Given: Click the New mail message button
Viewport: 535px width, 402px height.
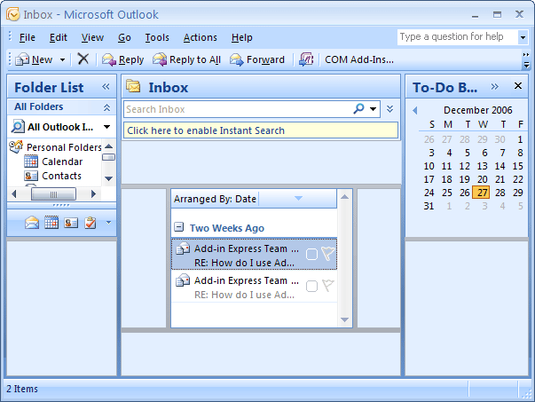Looking at the screenshot, I should (x=34, y=59).
